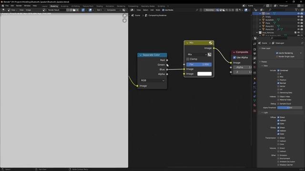Open the File menu
The height and width of the screenshot is (171, 305).
pos(7,6)
